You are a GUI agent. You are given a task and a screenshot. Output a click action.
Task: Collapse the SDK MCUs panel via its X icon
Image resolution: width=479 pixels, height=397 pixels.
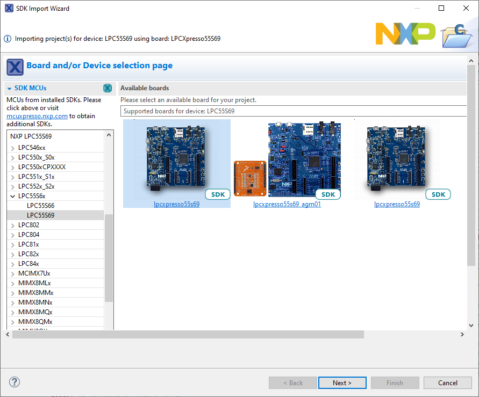point(108,88)
